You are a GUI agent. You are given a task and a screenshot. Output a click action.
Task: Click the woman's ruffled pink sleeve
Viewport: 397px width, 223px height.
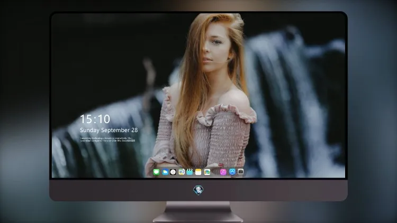coord(227,114)
